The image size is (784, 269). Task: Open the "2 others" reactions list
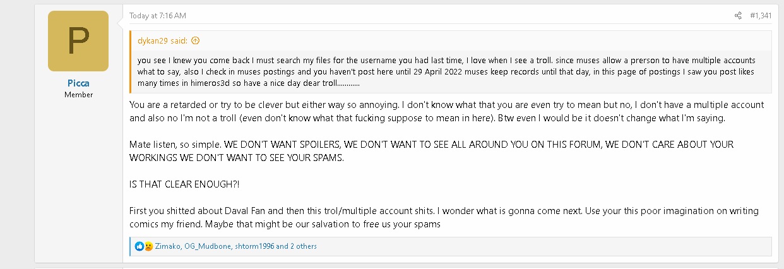click(x=304, y=246)
